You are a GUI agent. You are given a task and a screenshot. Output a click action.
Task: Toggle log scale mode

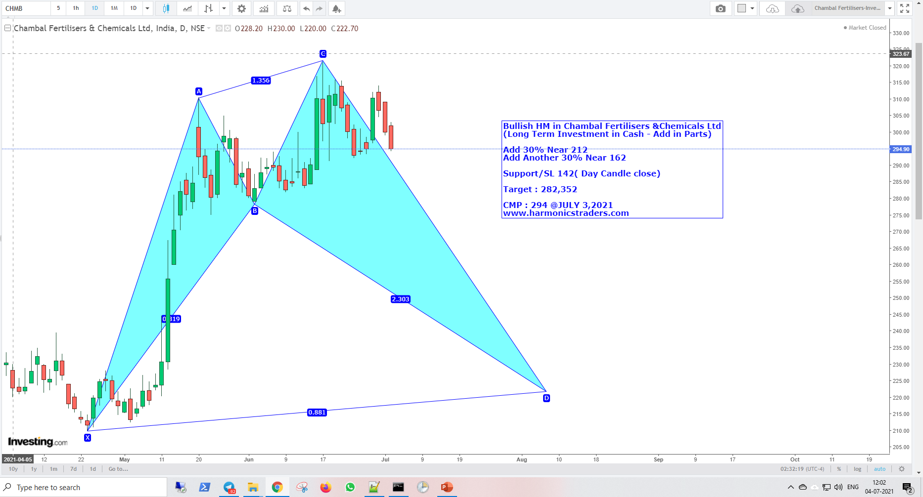tap(857, 469)
